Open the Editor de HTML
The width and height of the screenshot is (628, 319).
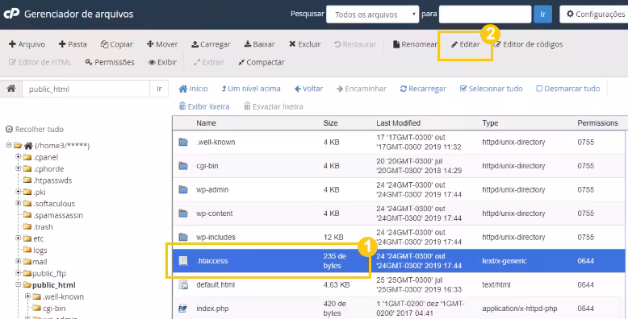(40, 62)
